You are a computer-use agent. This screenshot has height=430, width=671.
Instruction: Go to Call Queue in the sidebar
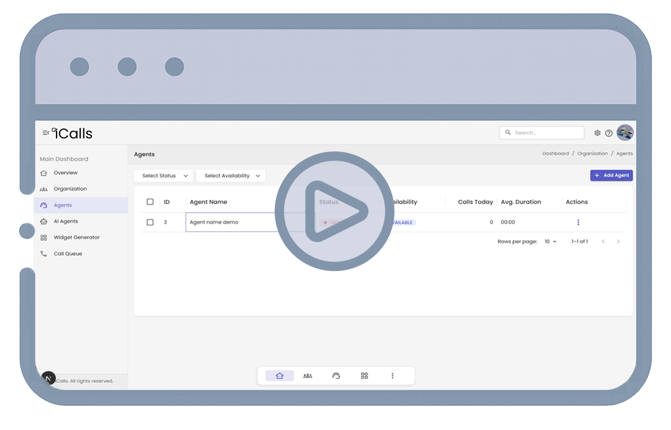point(67,254)
